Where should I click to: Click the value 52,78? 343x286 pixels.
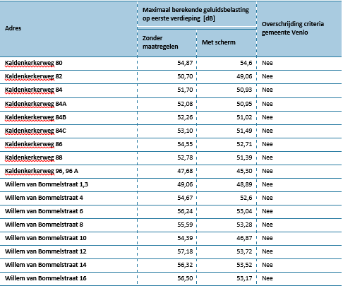click(185, 157)
